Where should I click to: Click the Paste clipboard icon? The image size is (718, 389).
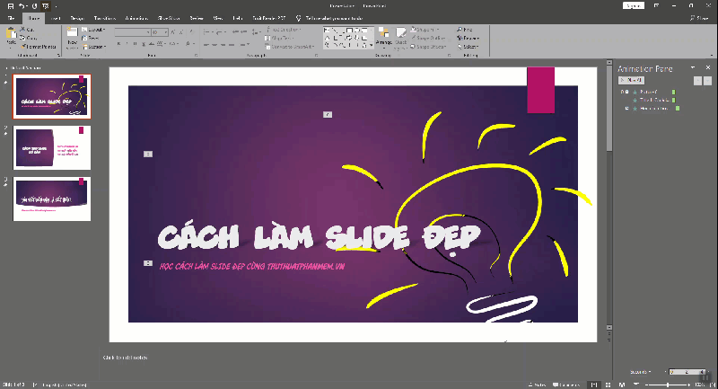11,34
